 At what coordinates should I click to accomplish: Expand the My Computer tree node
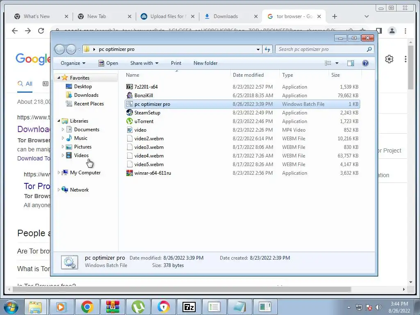59,173
